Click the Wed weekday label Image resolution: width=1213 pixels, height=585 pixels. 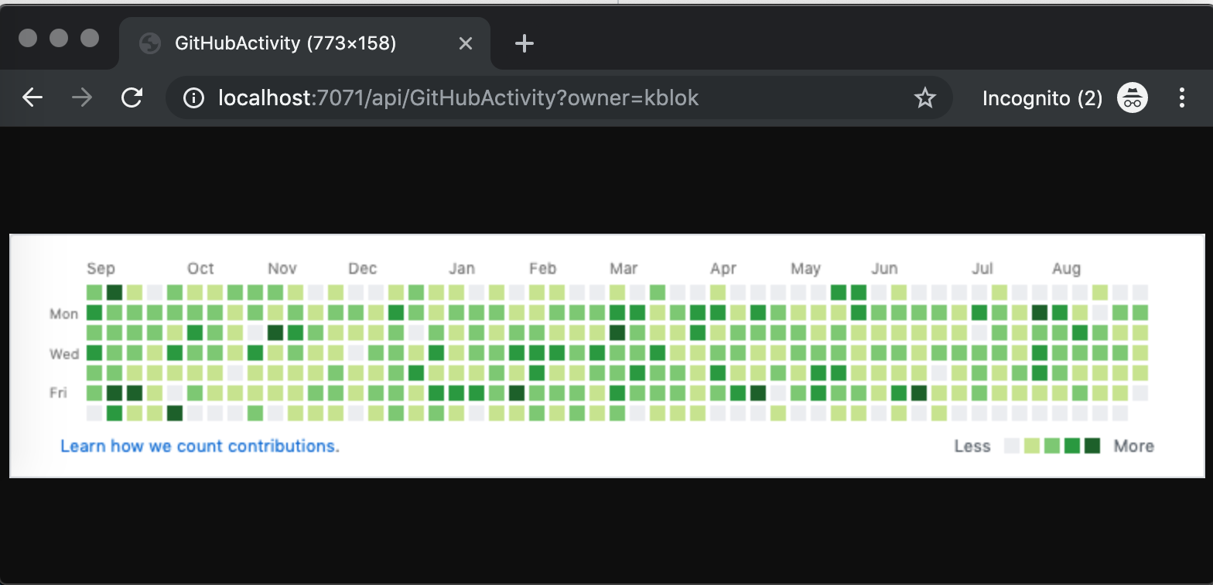[64, 354]
